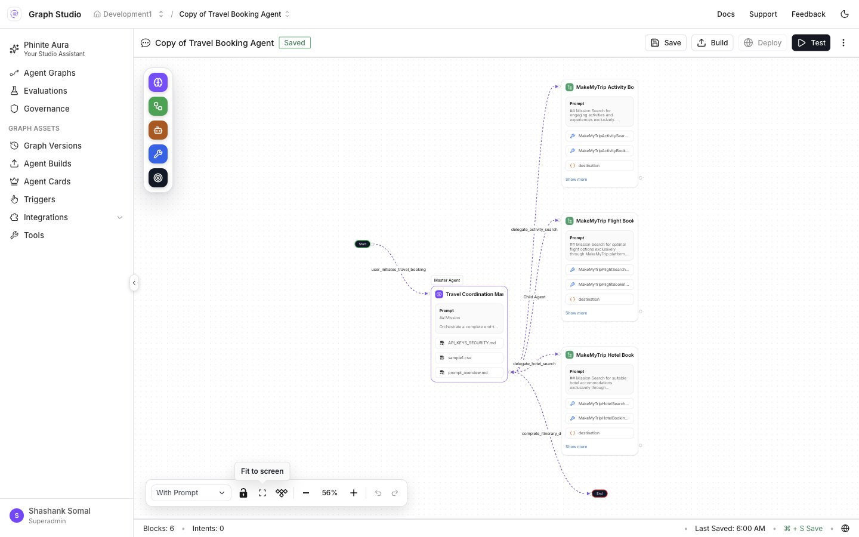Click MakeMyTripActivitySearch tool item
This screenshot has height=537, width=859.
tap(600, 136)
